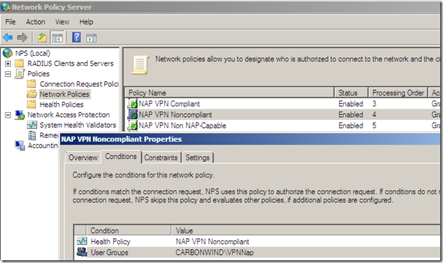Select System Health Validators in tree

click(78, 125)
